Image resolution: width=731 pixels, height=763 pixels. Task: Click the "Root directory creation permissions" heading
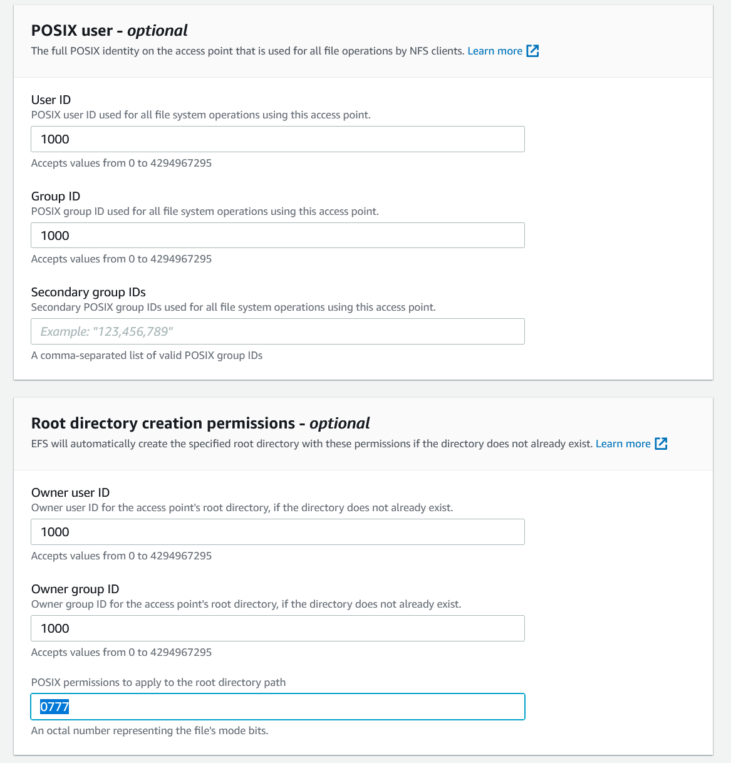tap(200, 423)
